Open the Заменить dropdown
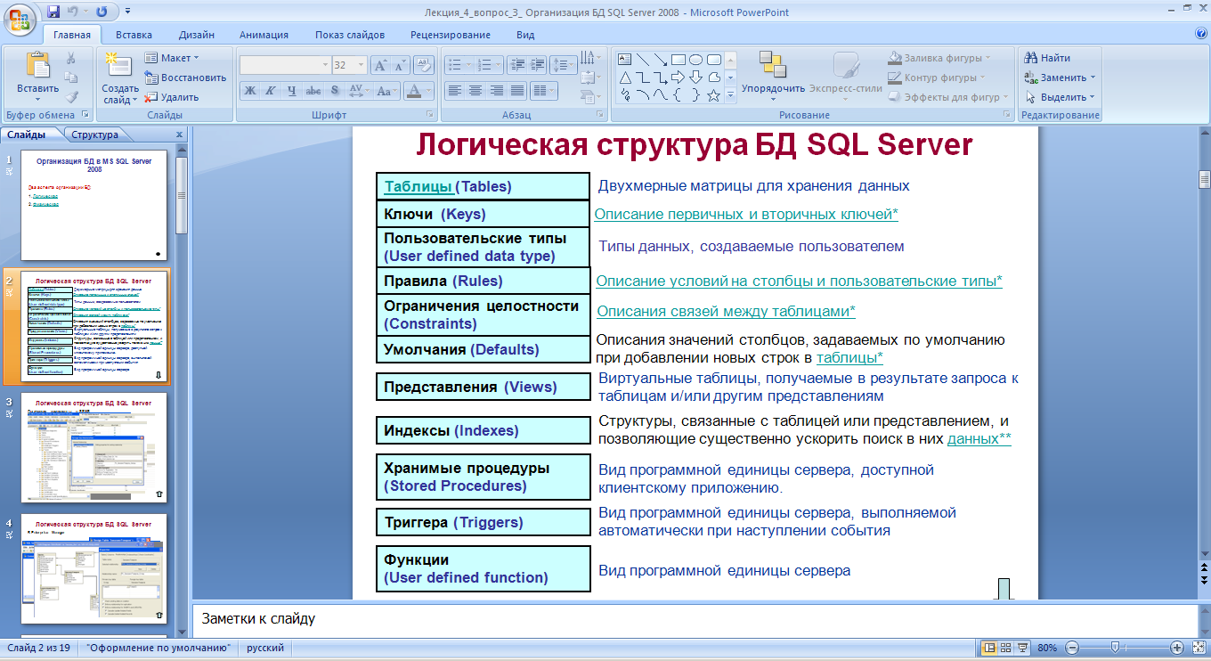 [1061, 78]
